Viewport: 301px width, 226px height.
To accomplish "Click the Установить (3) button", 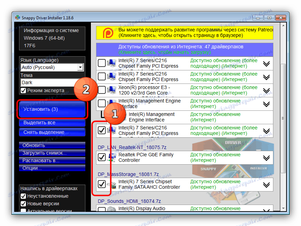I will (52, 109).
